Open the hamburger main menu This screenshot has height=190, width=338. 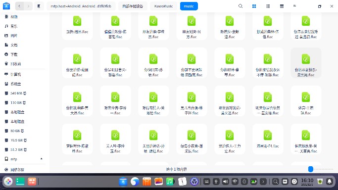coord(294,6)
